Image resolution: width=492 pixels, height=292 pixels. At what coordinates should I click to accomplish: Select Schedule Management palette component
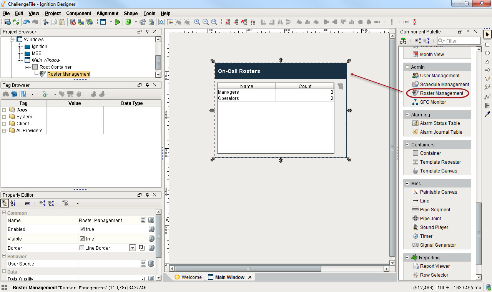point(444,85)
